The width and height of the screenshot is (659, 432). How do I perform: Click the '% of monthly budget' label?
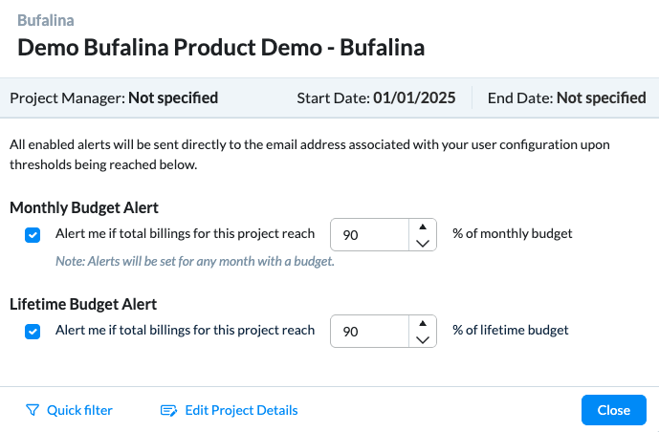pyautogui.click(x=513, y=233)
